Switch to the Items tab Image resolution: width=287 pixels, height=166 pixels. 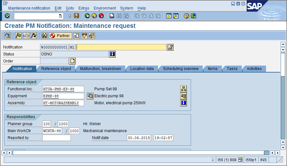coord(213,69)
